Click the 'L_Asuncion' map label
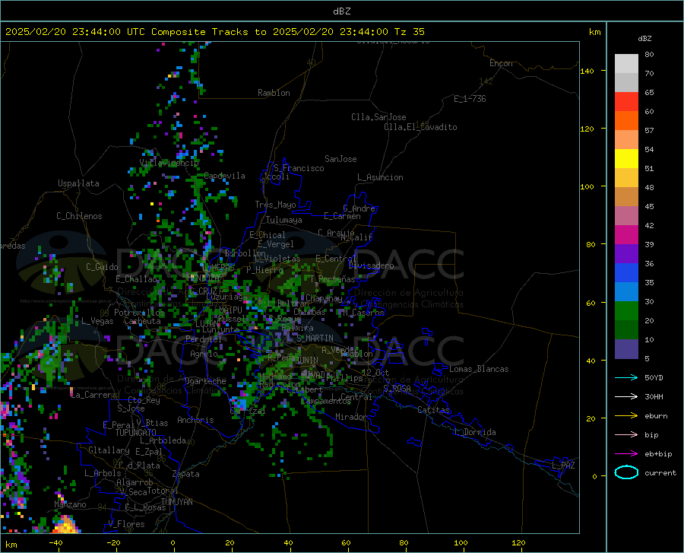The height and width of the screenshot is (553, 684). coord(380,177)
